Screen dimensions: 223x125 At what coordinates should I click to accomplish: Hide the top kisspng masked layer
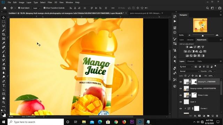click(x=180, y=82)
